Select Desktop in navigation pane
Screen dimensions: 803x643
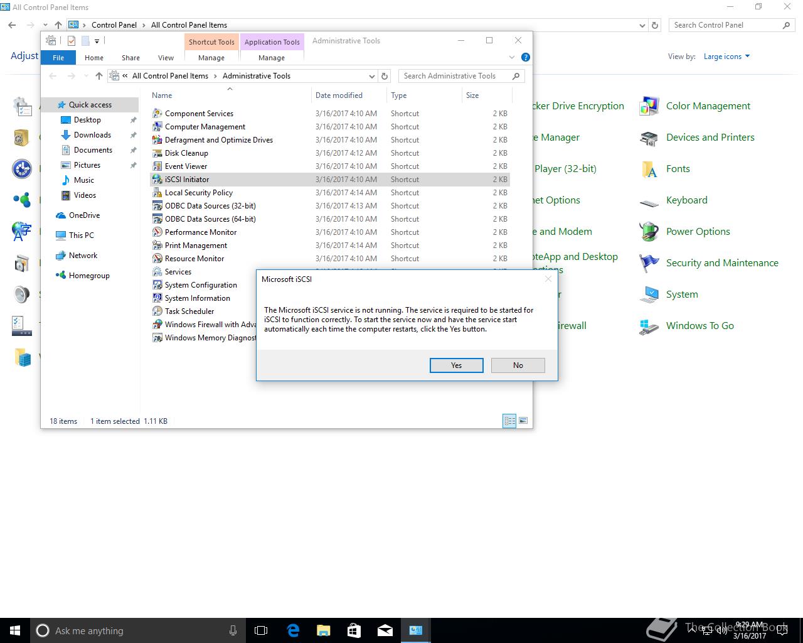(x=87, y=120)
